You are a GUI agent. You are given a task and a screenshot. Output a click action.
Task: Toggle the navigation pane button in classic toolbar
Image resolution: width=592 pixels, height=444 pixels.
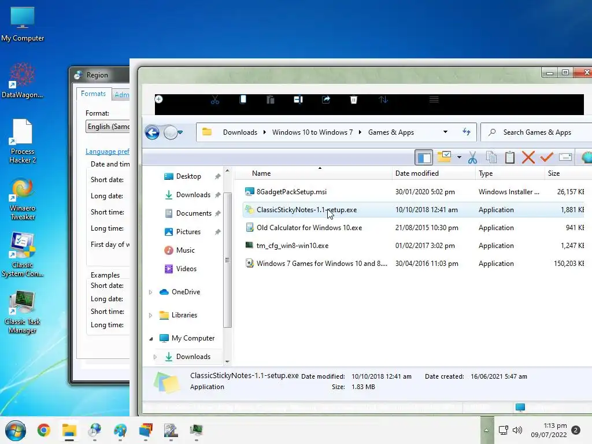[424, 157]
